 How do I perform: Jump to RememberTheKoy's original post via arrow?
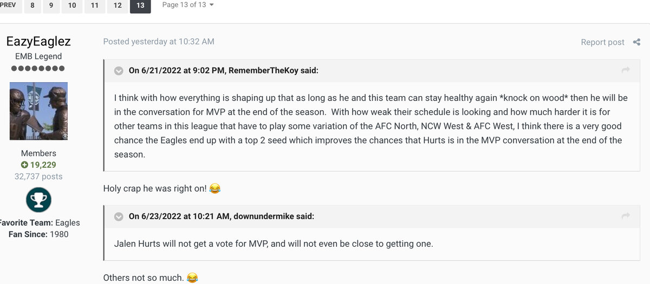click(626, 70)
